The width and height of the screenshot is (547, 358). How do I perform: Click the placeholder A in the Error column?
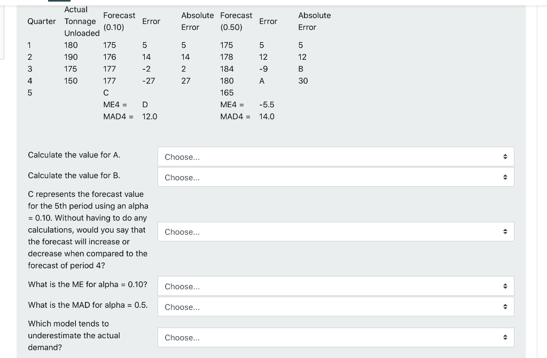click(x=262, y=81)
